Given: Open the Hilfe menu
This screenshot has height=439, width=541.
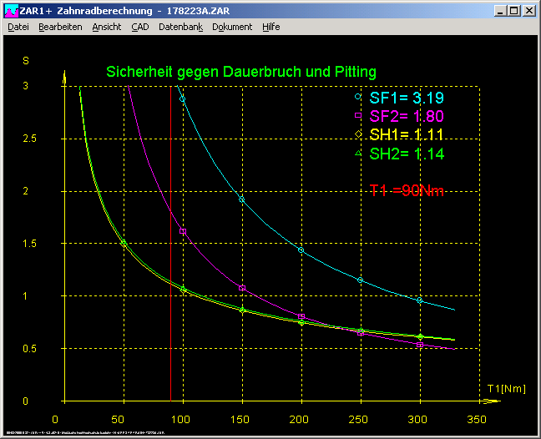Looking at the screenshot, I should click(271, 27).
